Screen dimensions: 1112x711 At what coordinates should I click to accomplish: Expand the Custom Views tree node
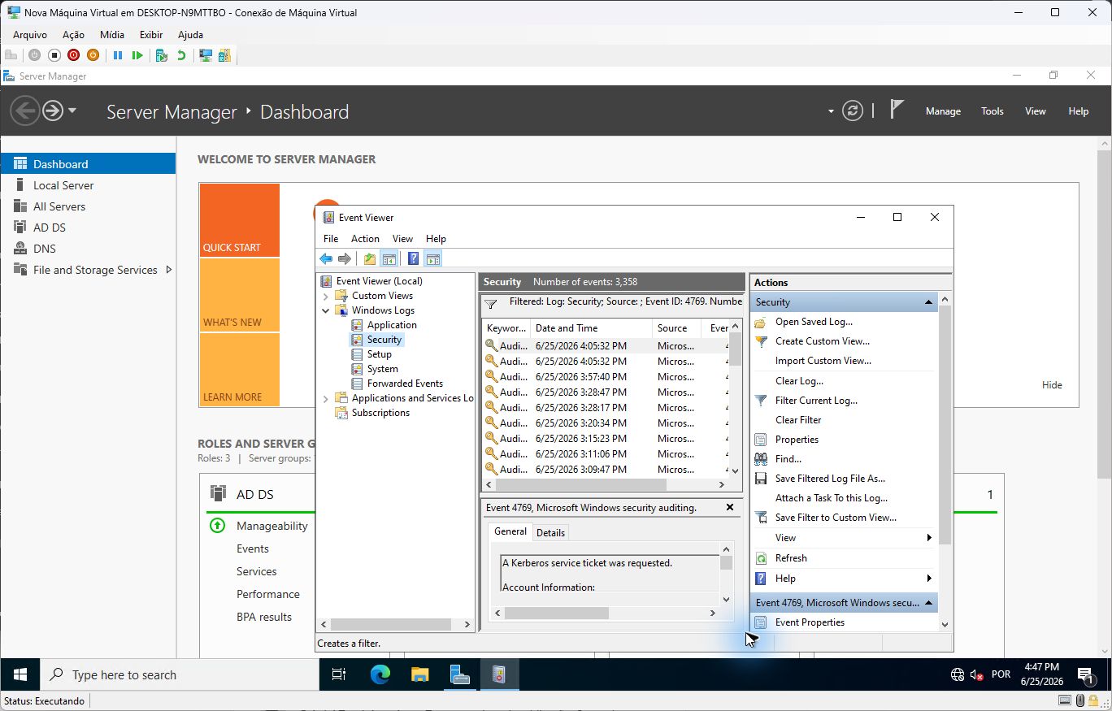coord(326,296)
